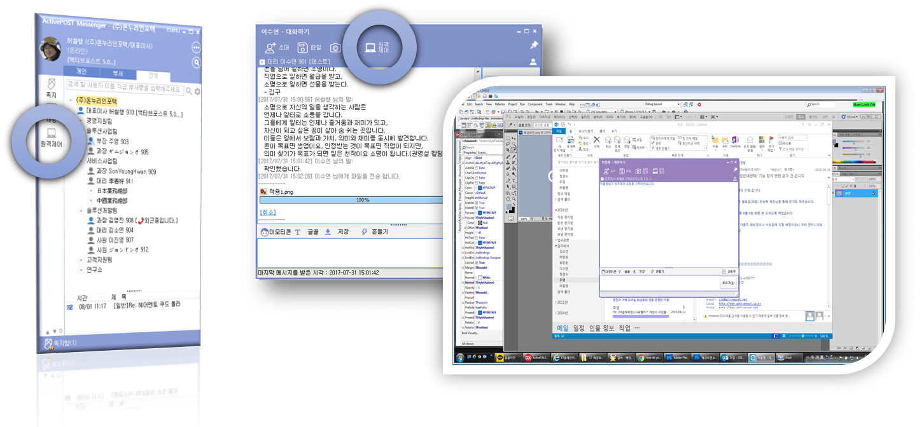
Task: Select 2015년 folder in remote Outlook
Action: click(x=563, y=302)
